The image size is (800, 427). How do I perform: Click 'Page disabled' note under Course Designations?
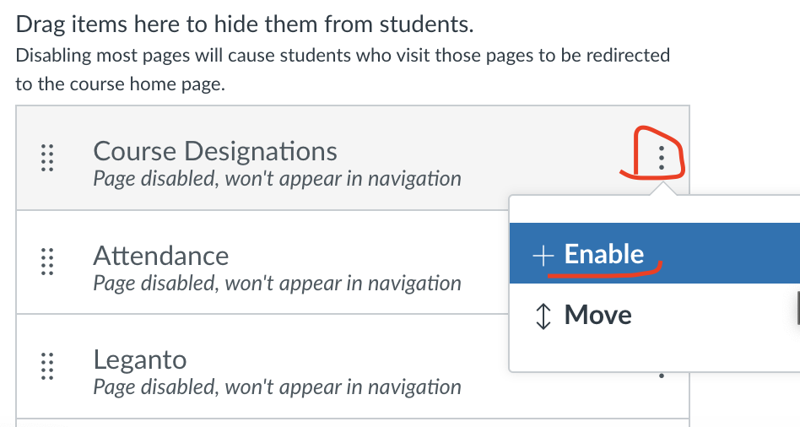tap(277, 179)
